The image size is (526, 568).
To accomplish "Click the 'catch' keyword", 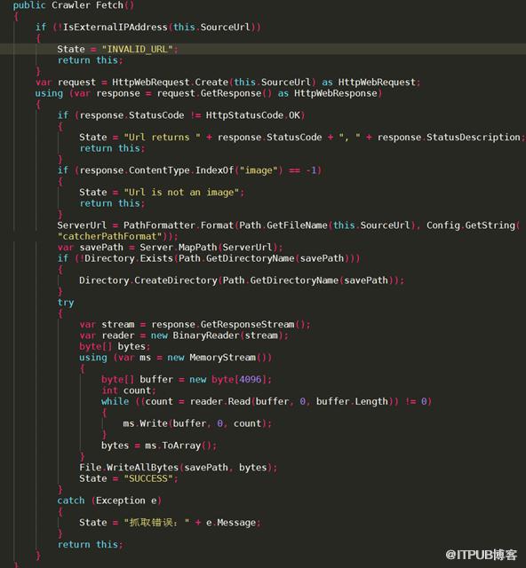I will [71, 501].
